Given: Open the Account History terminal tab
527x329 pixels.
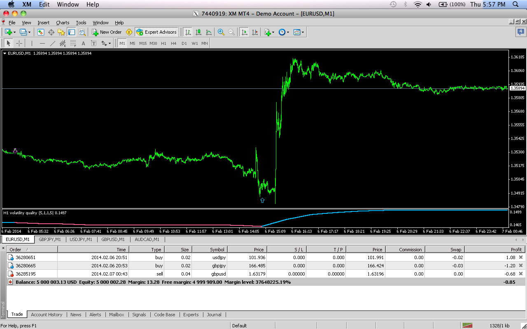Looking at the screenshot, I should 47,315.
